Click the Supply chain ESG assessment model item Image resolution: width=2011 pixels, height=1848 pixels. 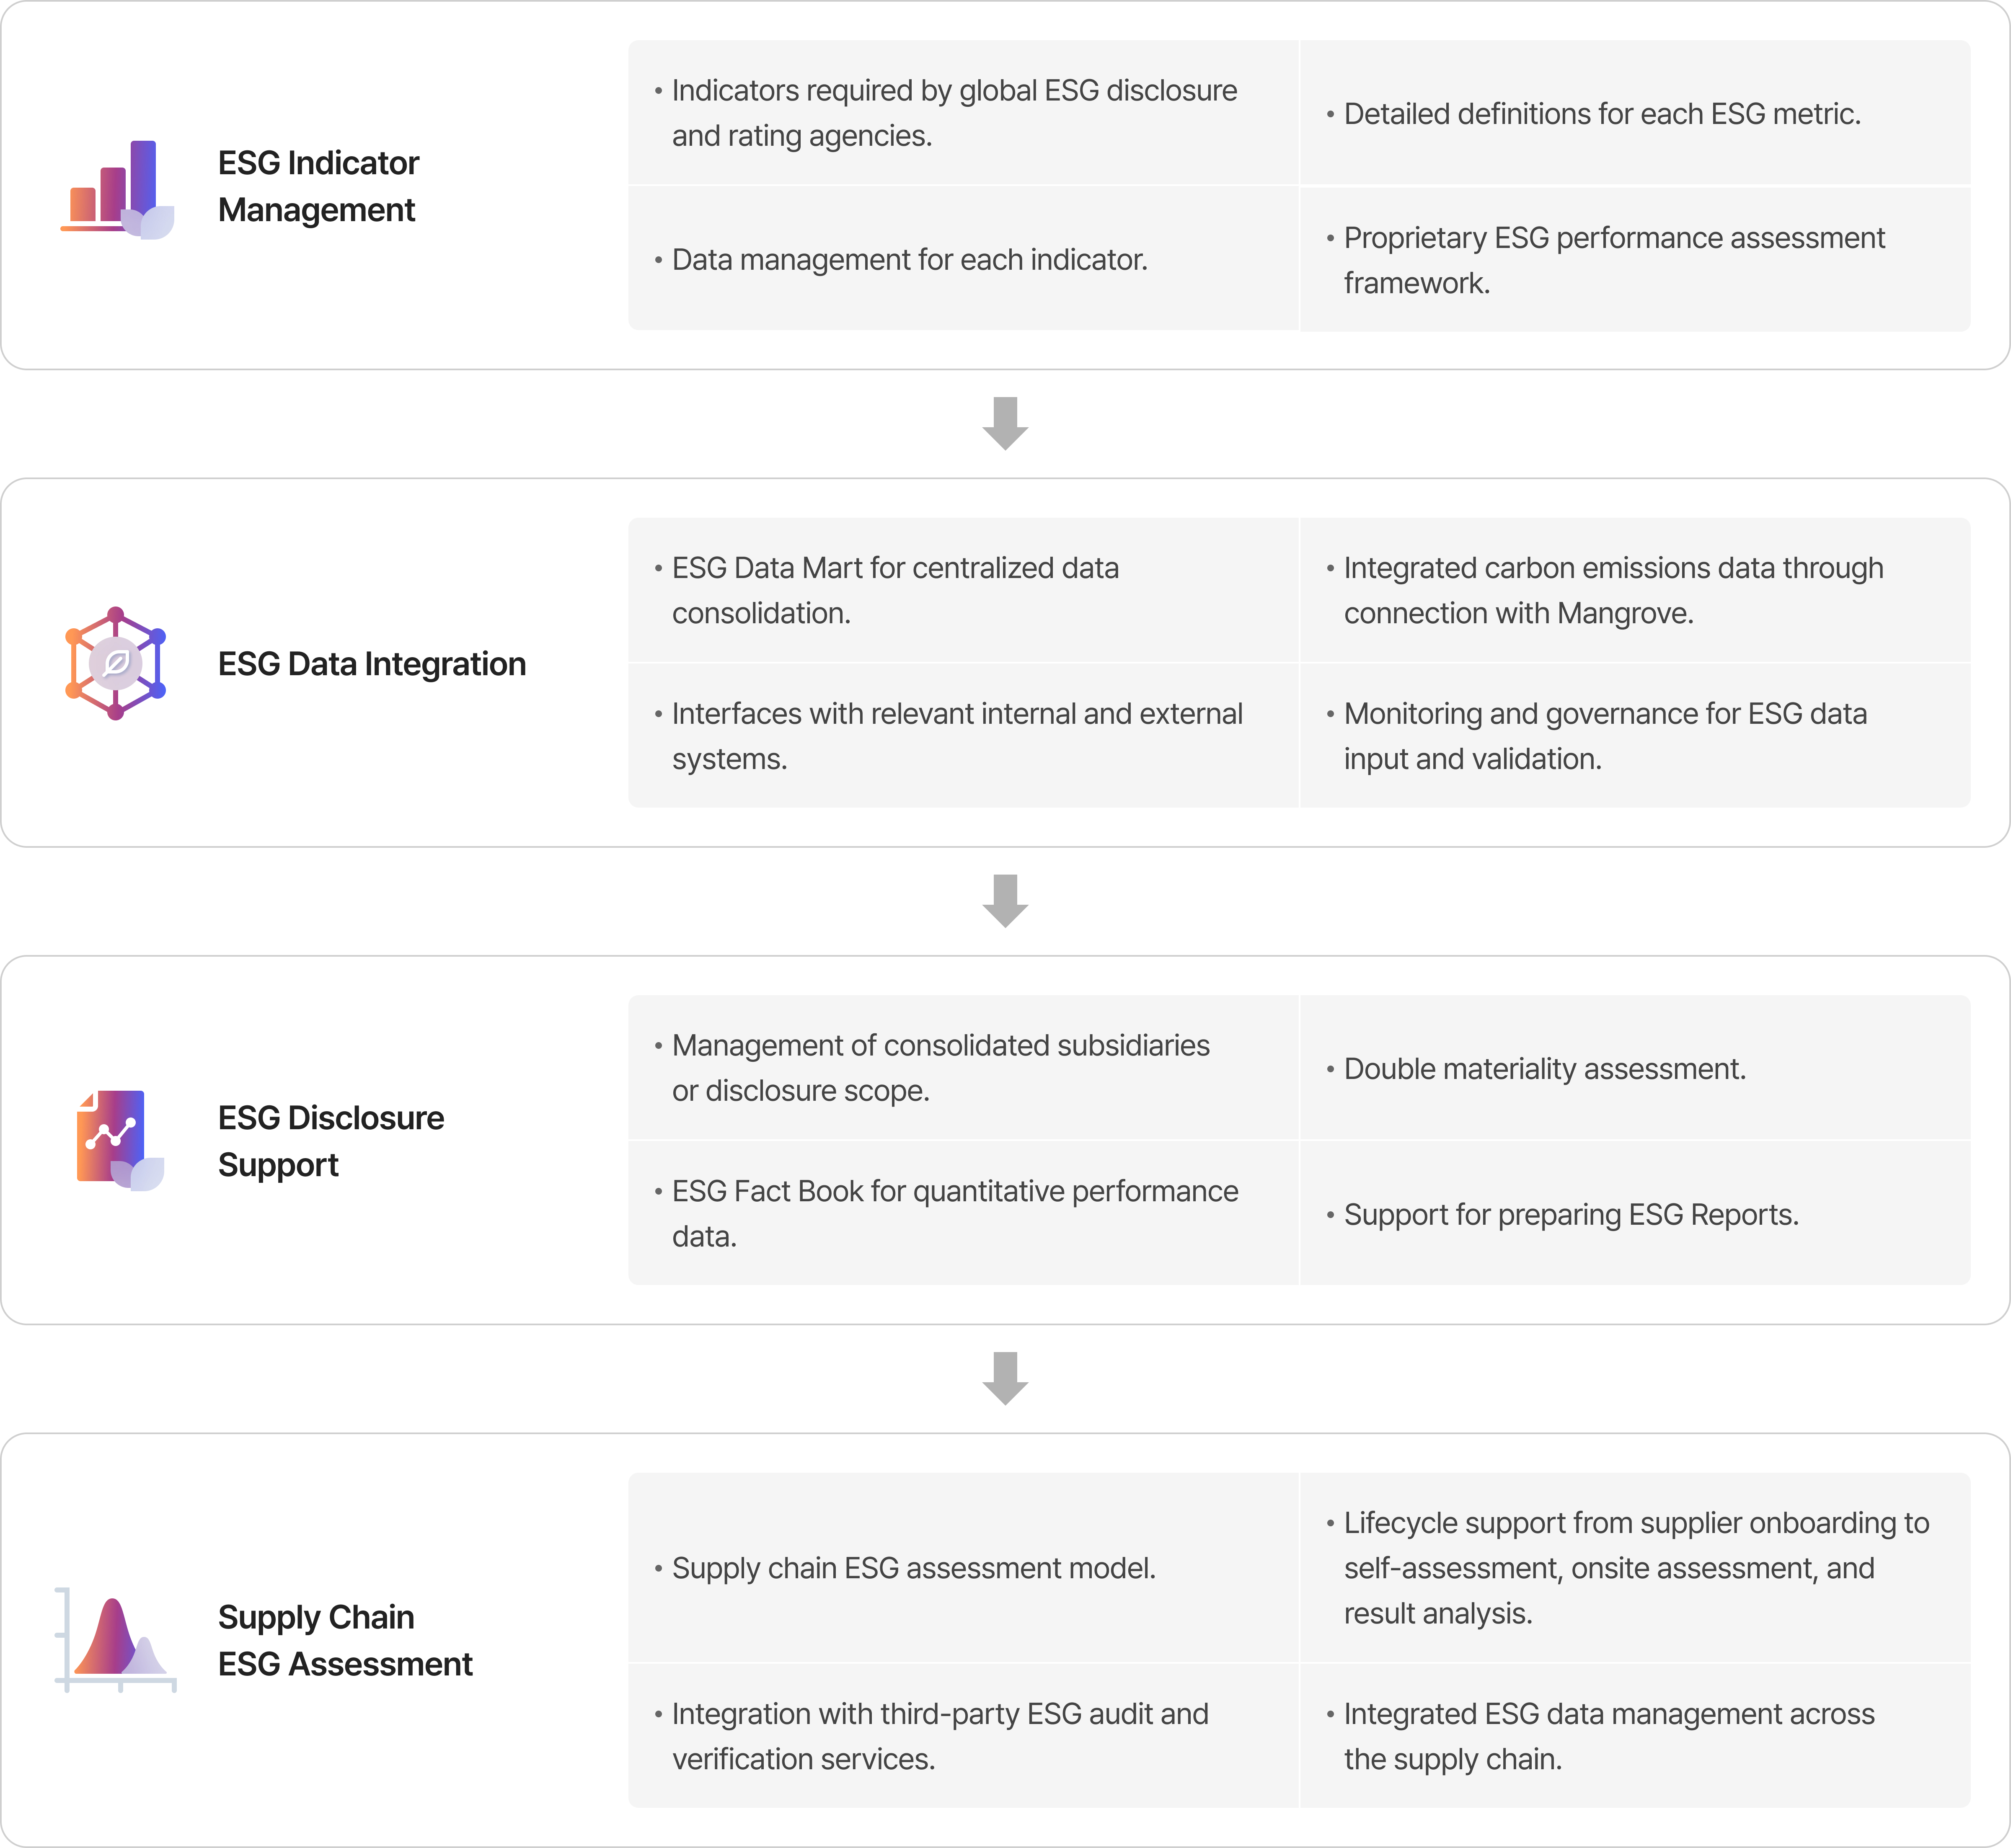(913, 1568)
